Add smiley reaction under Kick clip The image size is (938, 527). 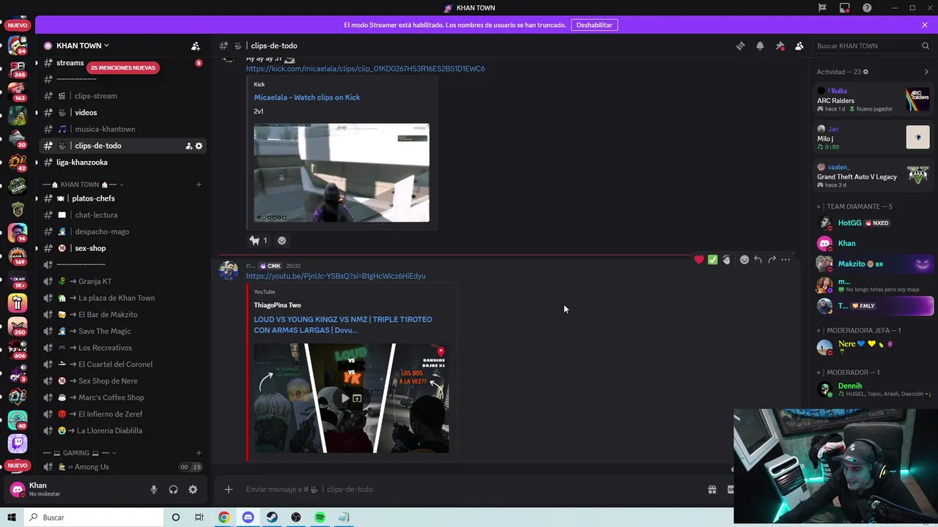coord(282,240)
